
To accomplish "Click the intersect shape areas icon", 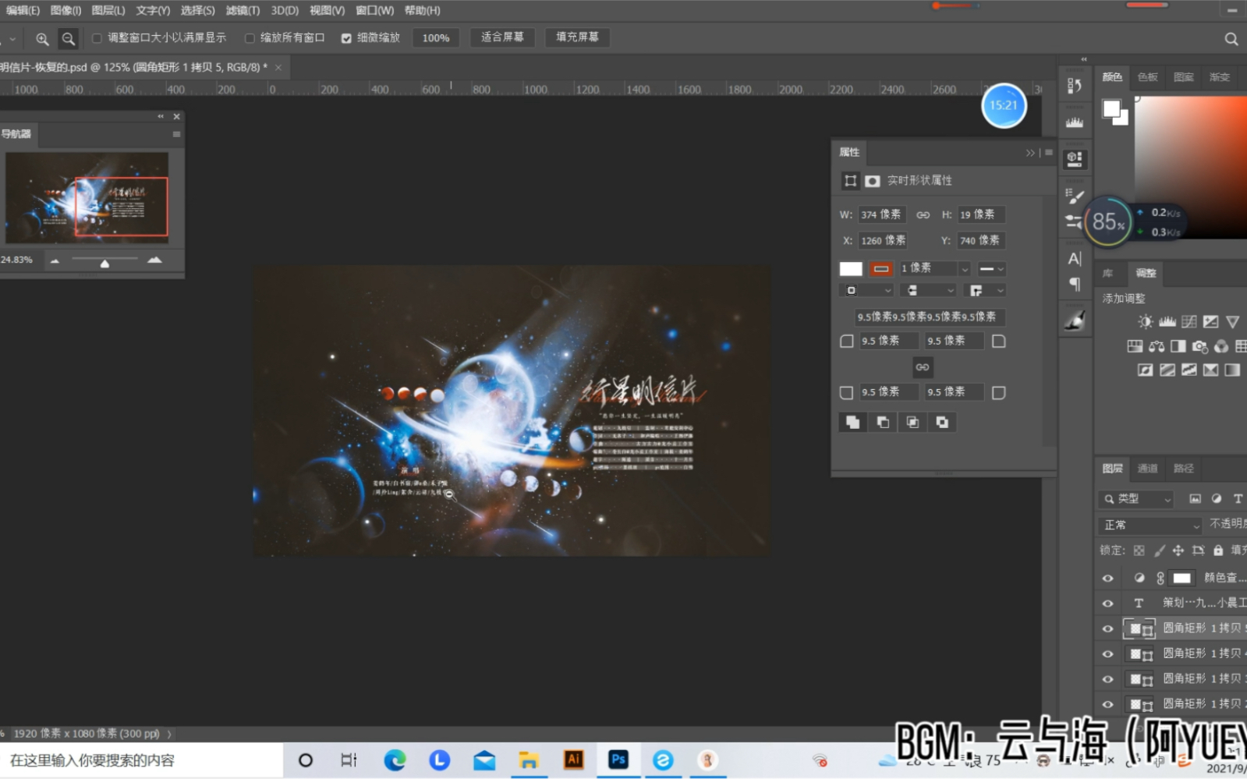I will tap(912, 422).
